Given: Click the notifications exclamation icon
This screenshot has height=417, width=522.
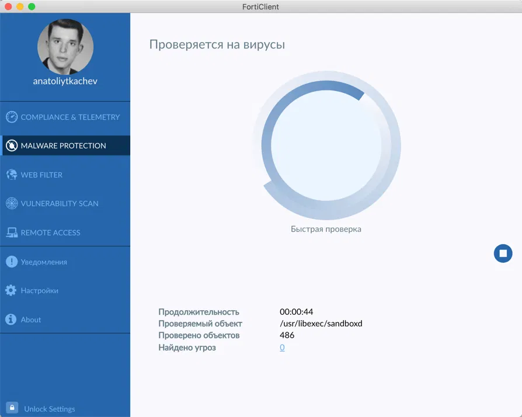Looking at the screenshot, I should 12,262.
